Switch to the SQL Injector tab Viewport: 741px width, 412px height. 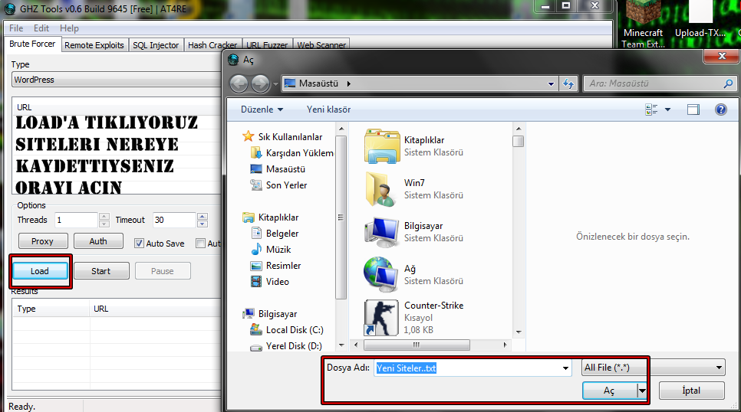pyautogui.click(x=156, y=45)
